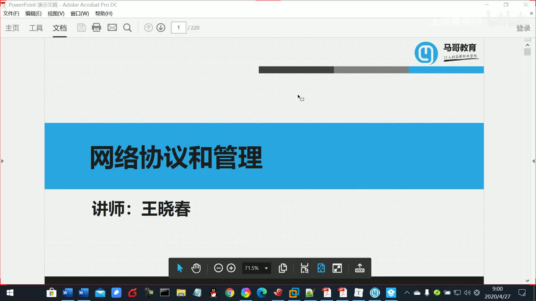Click the 网络协议和管理 slide title
536x301 pixels.
(x=176, y=158)
